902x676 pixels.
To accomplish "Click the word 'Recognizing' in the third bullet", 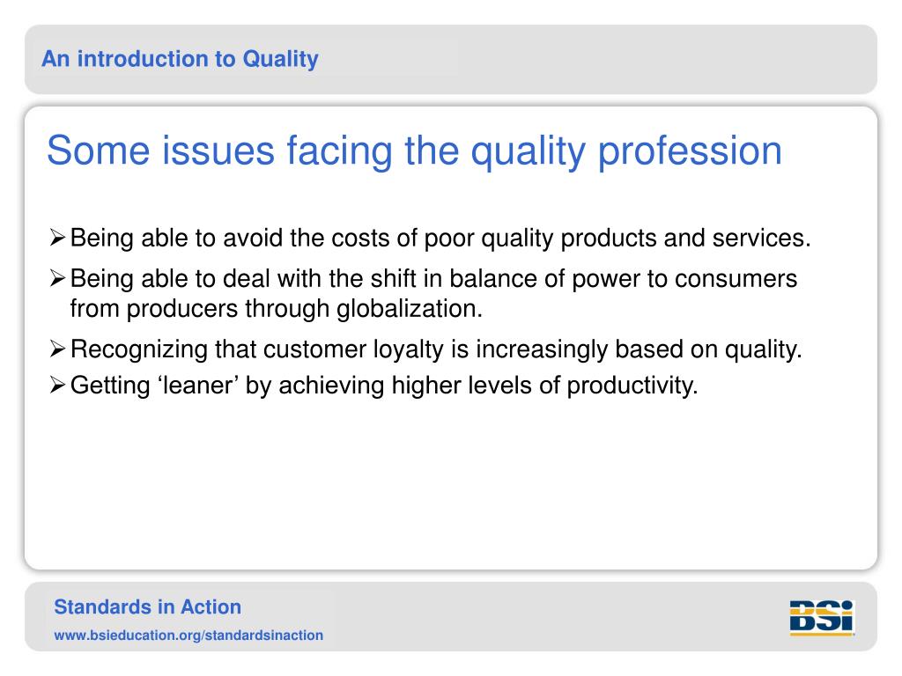I will pyautogui.click(x=138, y=350).
